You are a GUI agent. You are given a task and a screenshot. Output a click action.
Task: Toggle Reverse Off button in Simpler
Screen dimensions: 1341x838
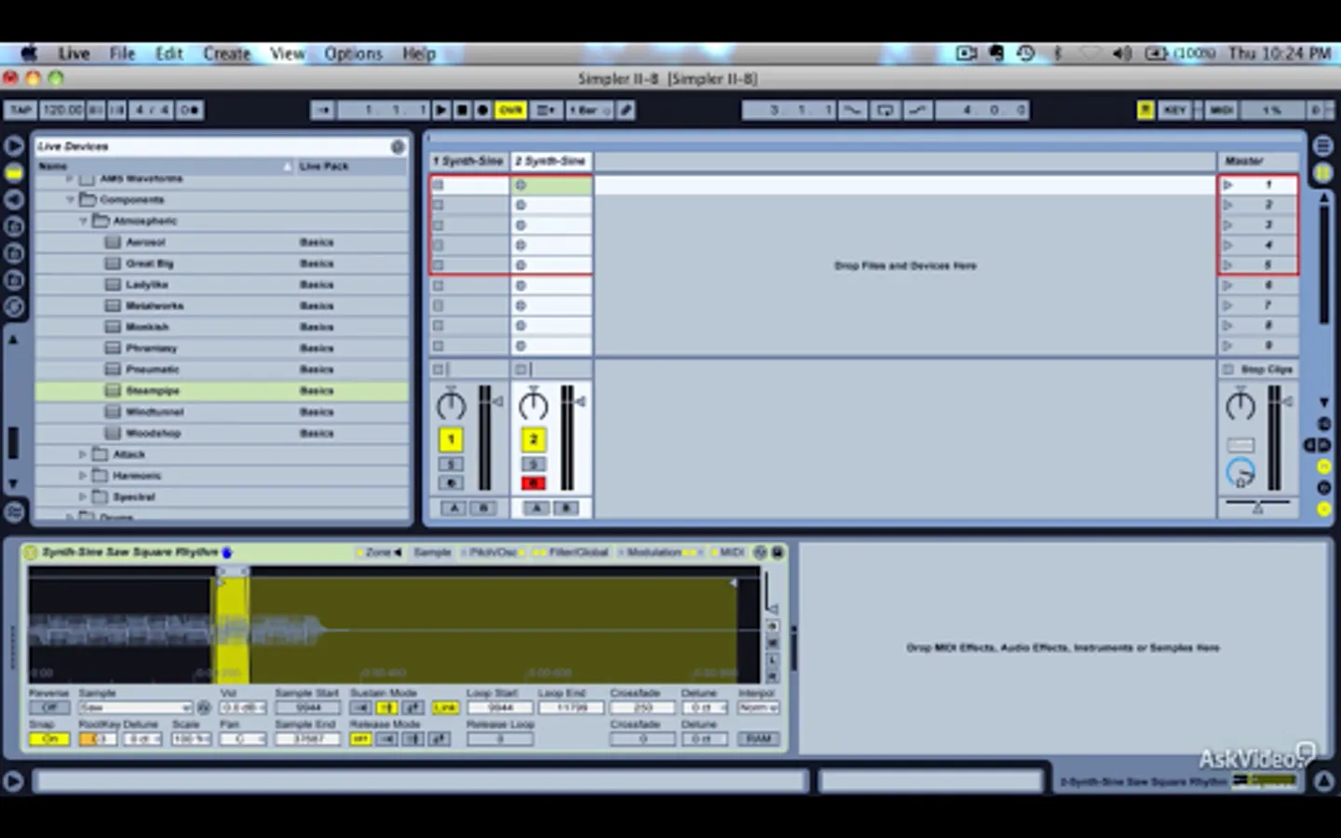click(x=49, y=708)
